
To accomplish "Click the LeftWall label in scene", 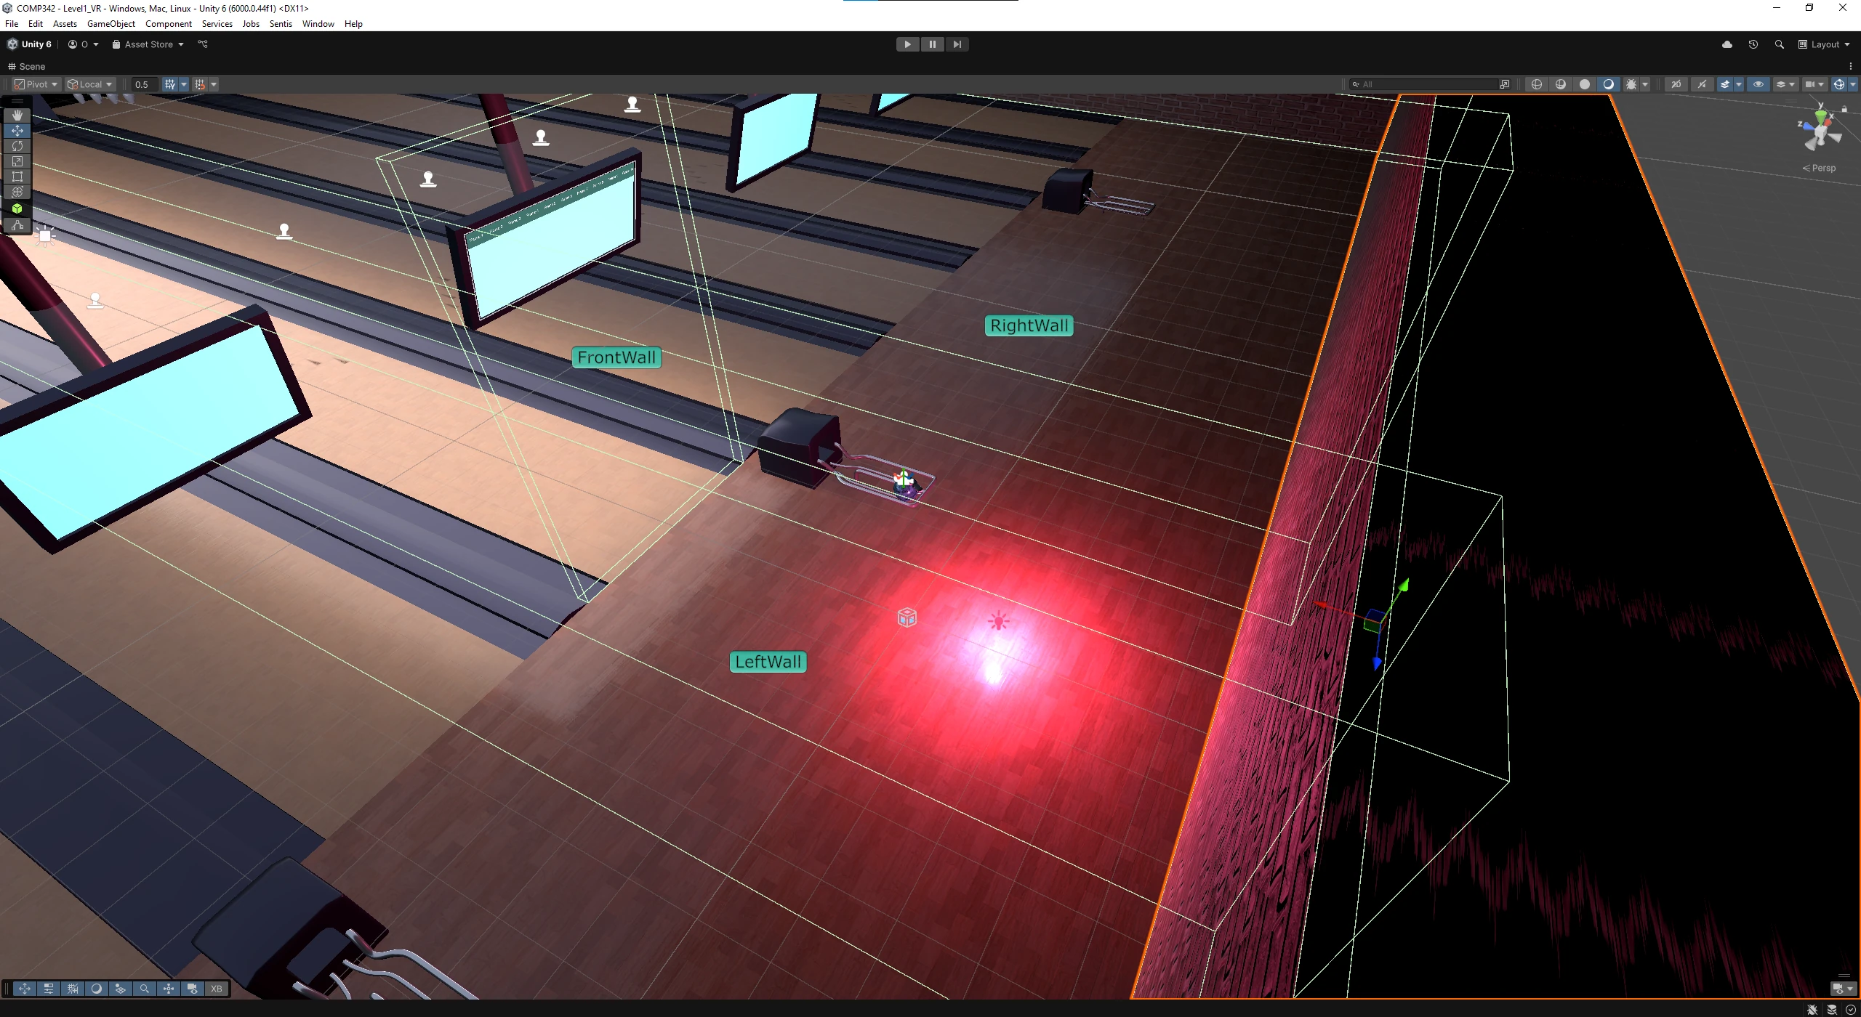I will click(x=768, y=662).
